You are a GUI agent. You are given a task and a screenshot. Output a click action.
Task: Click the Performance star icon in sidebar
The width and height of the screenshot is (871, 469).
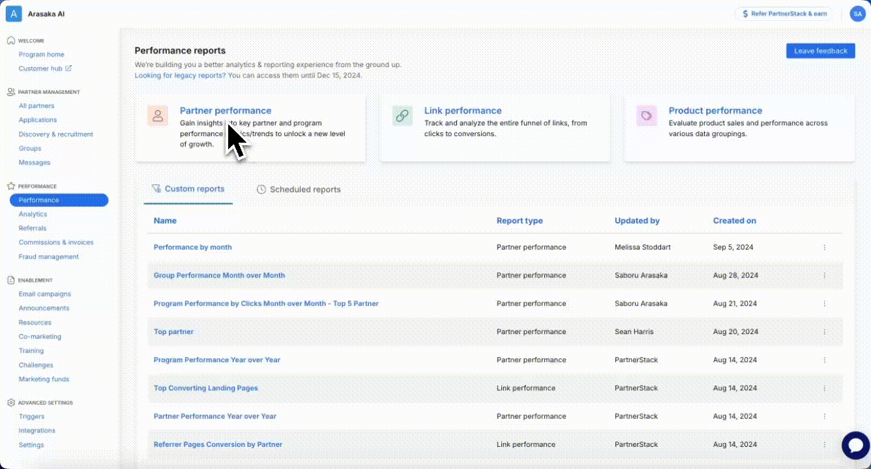[x=11, y=186]
